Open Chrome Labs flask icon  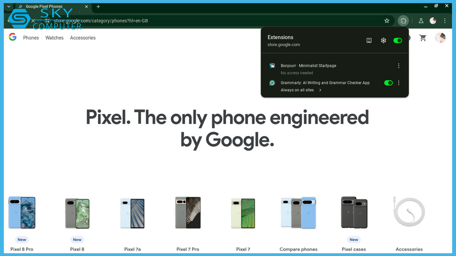pos(421,21)
